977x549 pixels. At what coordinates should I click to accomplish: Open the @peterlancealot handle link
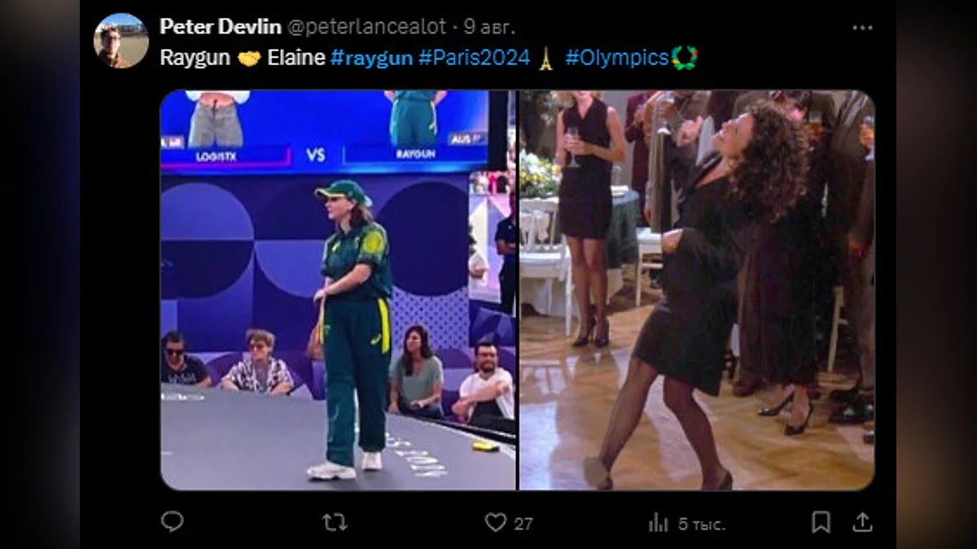[367, 27]
